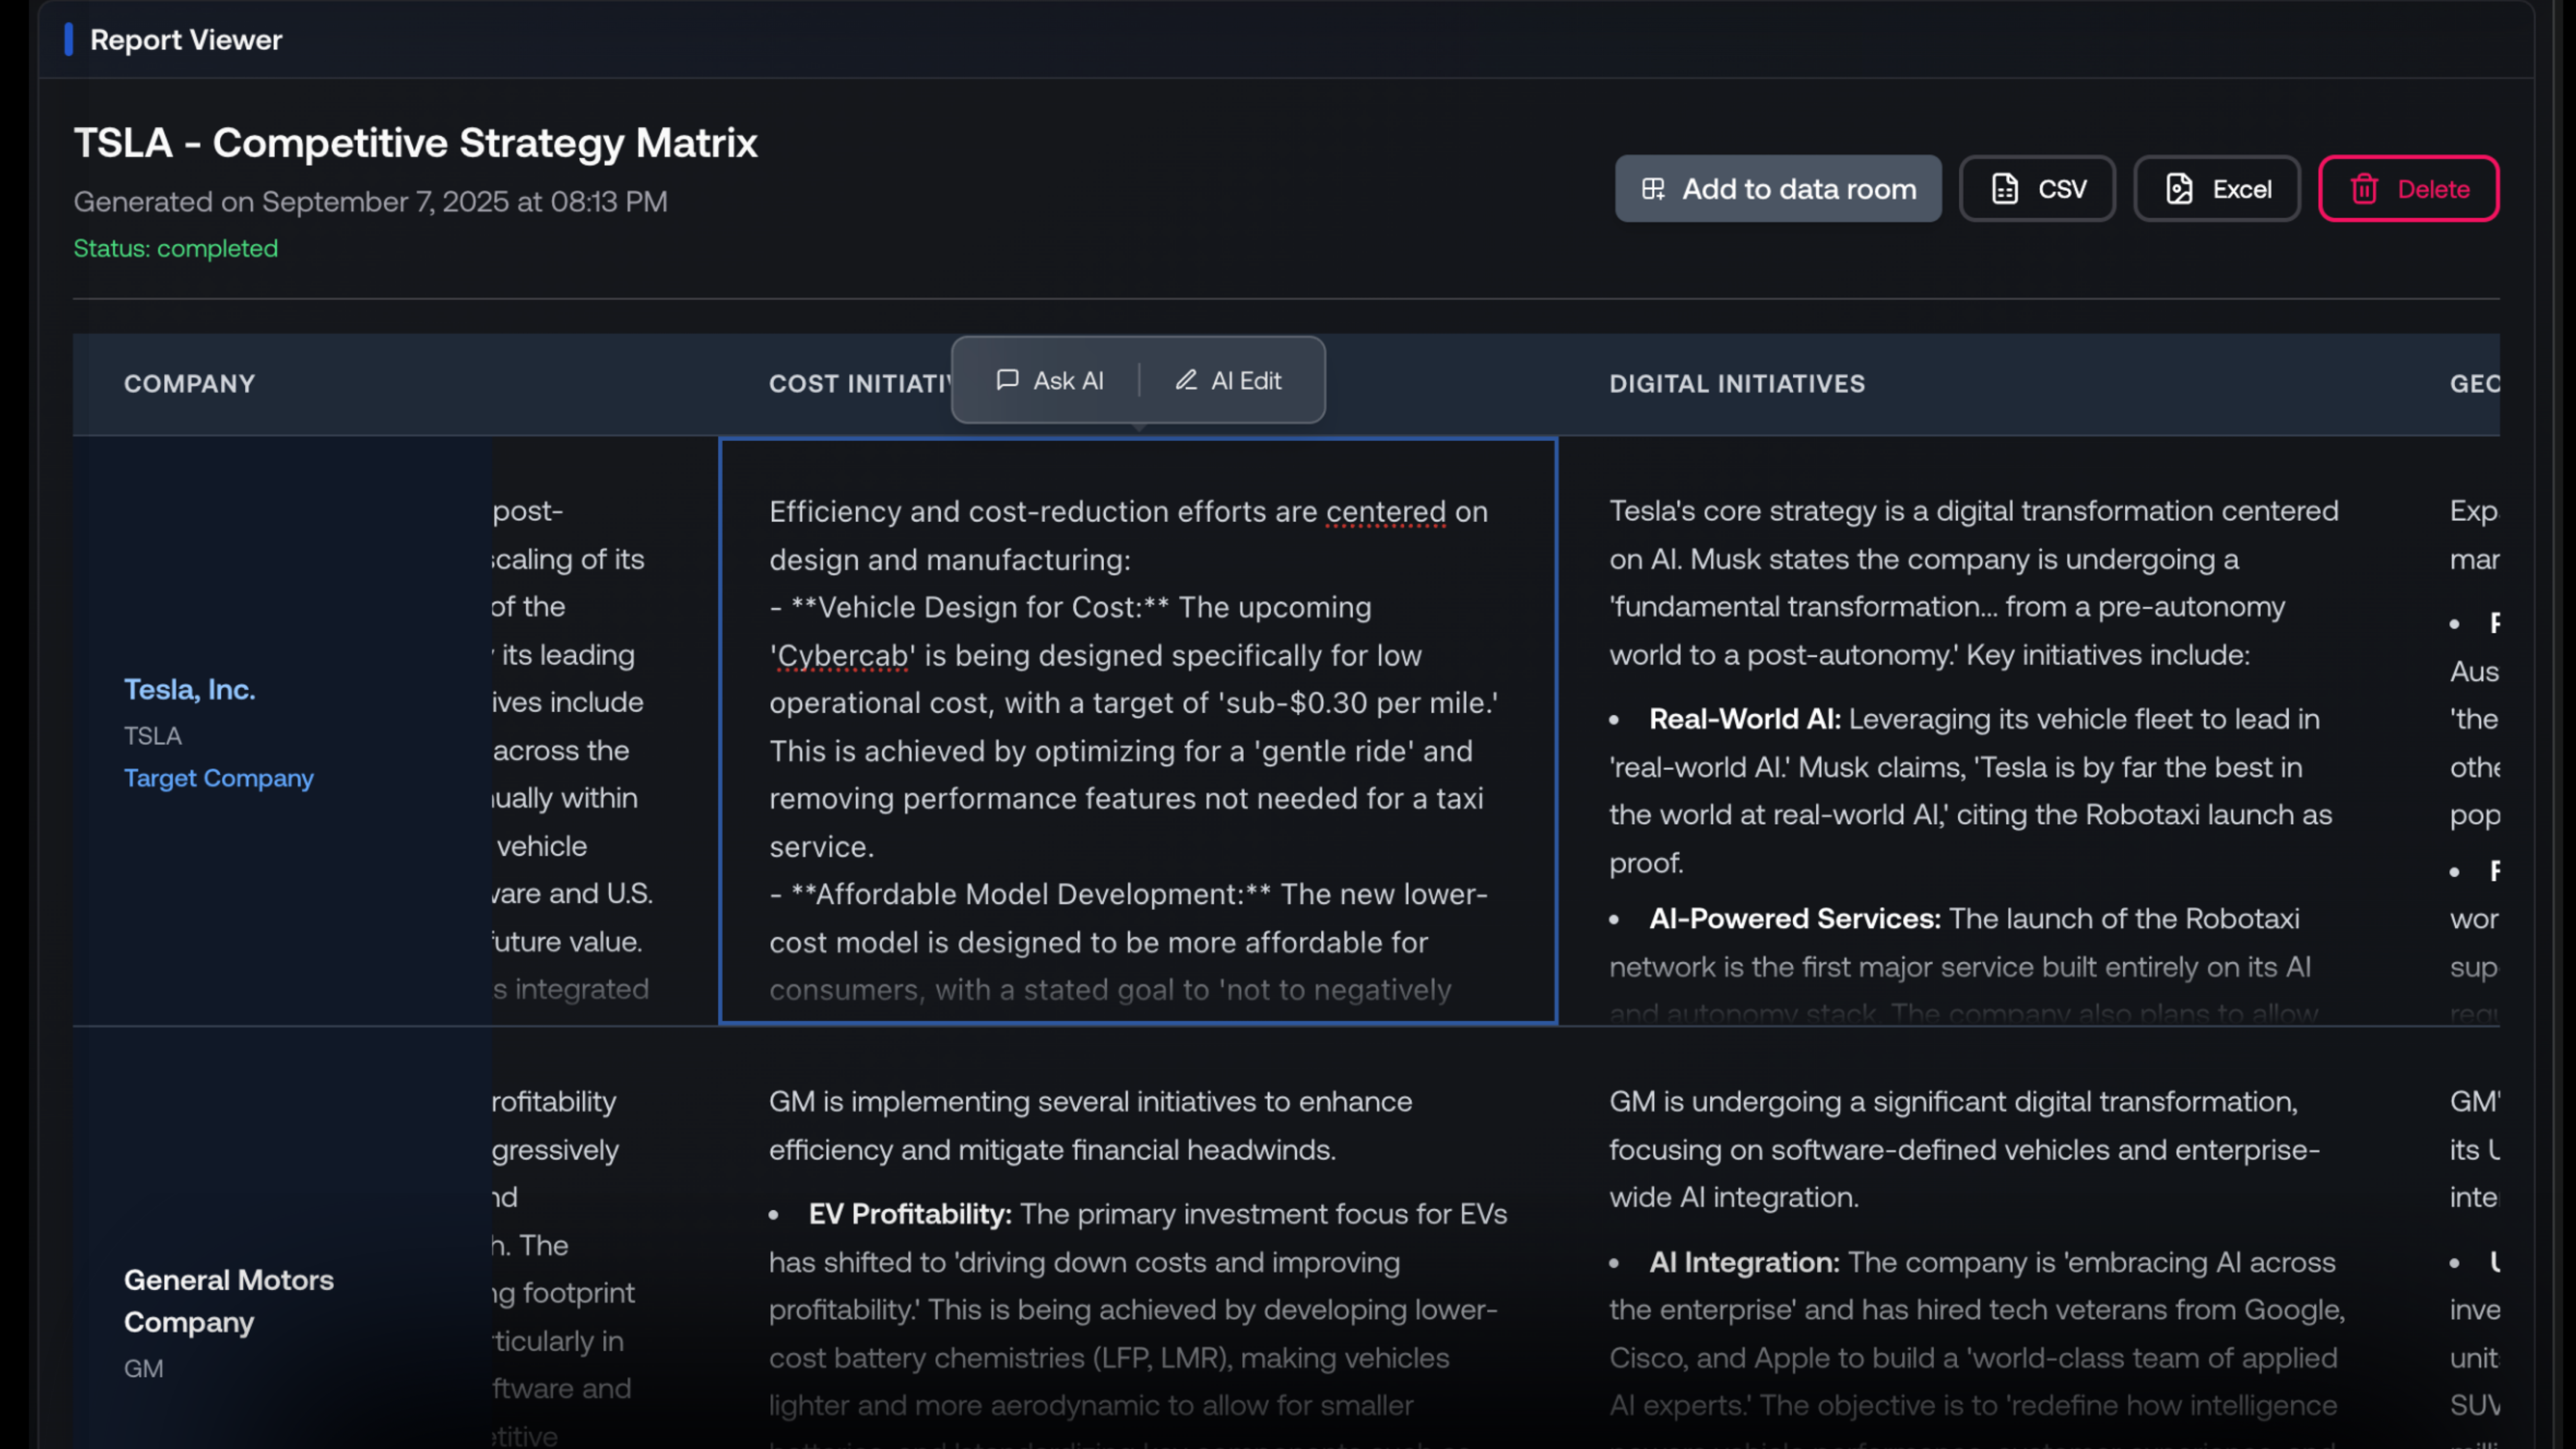2576x1449 pixels.
Task: Select the Tesla digital initiatives cell
Action: [x=1978, y=731]
